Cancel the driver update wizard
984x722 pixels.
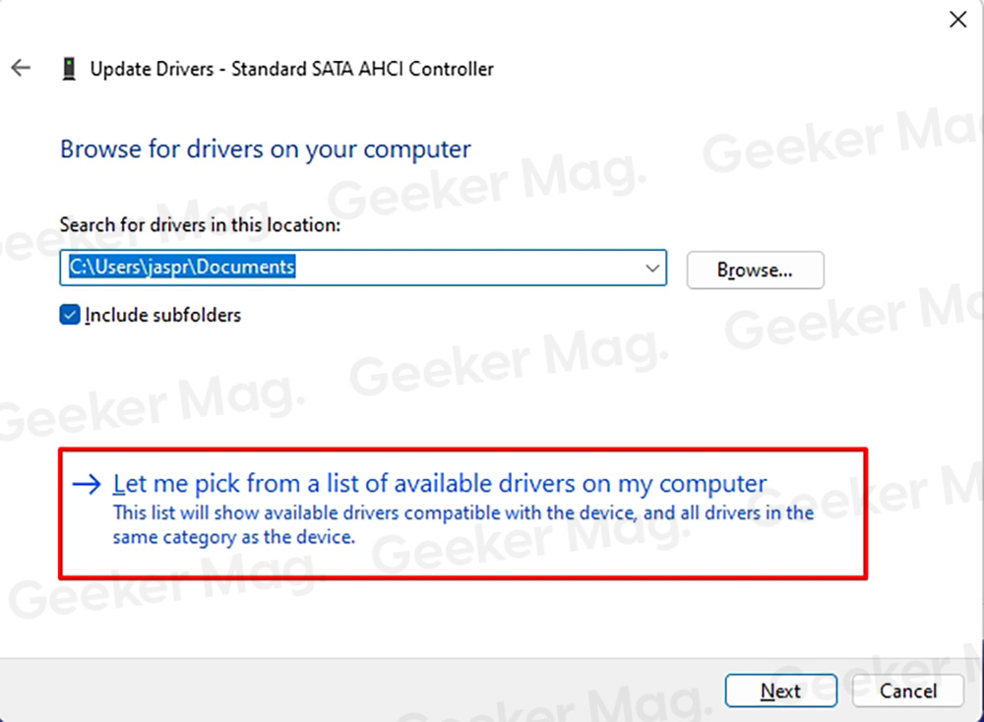[x=907, y=691]
